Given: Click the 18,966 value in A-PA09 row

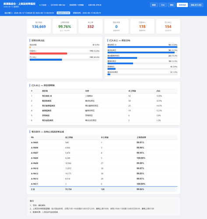Looking at the screenshot, I should [68, 163].
